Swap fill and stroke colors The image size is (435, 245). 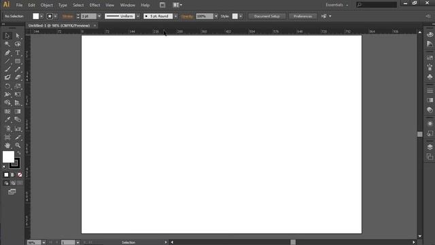coord(19,153)
